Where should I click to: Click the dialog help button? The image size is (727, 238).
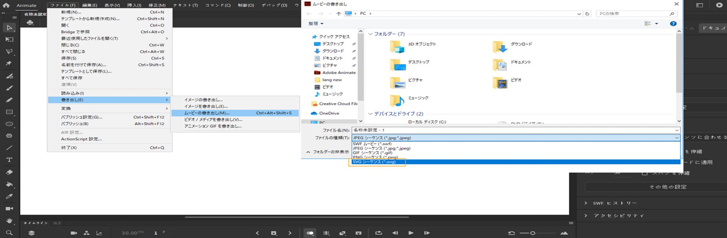[673, 23]
